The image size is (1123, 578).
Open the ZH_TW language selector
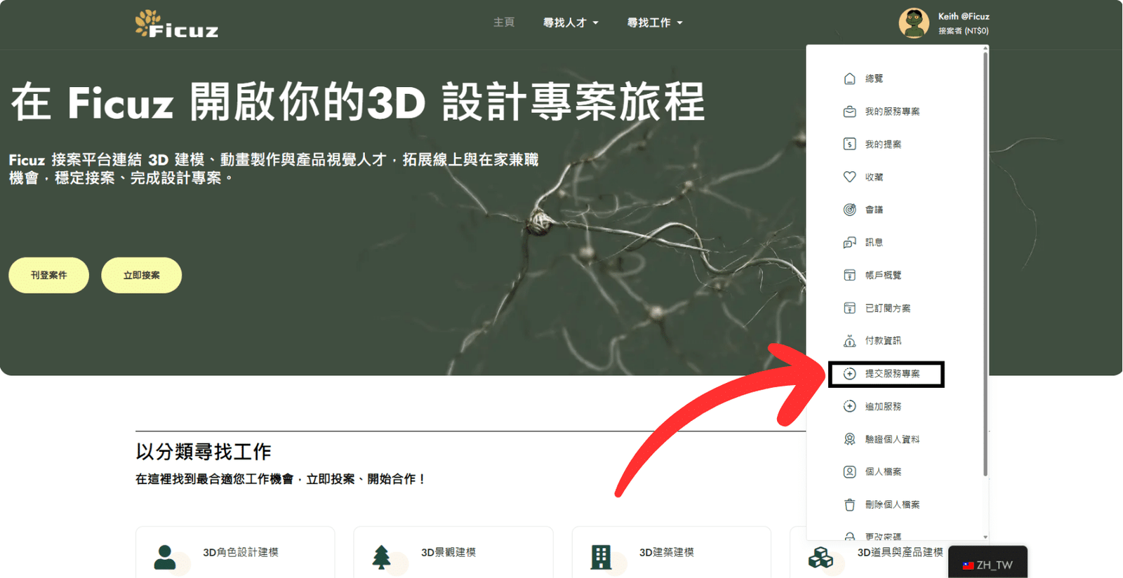point(988,565)
